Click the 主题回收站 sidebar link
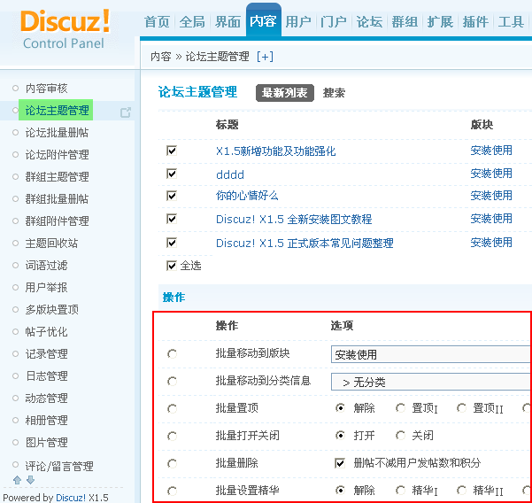 click(51, 243)
